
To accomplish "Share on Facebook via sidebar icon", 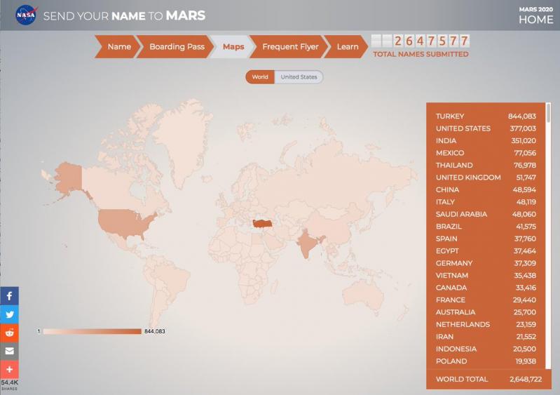I will tap(9, 296).
